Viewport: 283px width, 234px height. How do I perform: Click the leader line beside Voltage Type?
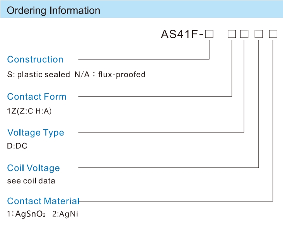point(161,132)
